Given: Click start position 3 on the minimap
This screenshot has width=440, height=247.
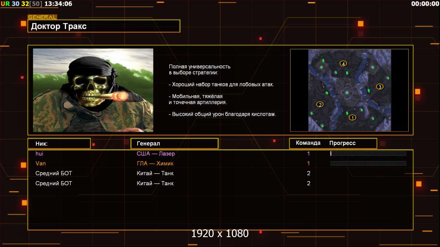Looking at the screenshot, I should coord(380,87).
